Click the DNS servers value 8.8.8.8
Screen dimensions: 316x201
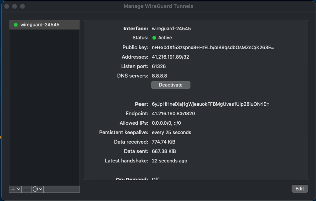(159, 76)
